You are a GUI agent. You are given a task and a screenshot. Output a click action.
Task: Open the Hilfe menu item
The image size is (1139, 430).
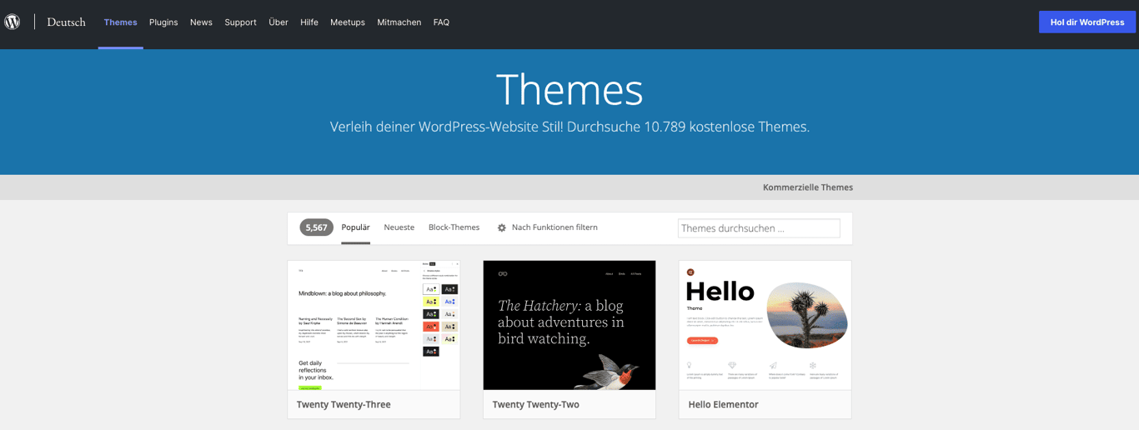(x=309, y=22)
